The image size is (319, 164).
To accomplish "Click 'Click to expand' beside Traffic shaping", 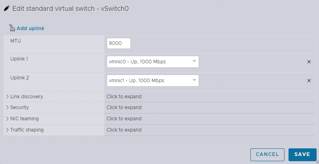I will coord(124,130).
